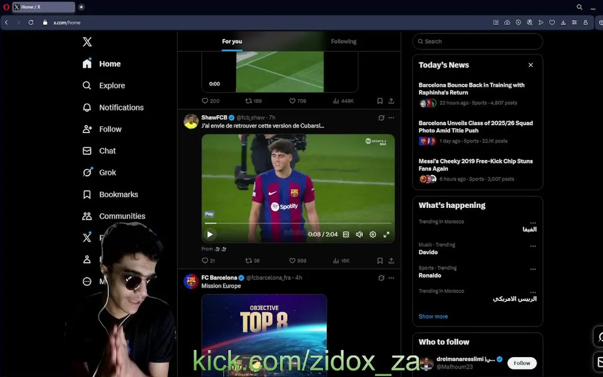
Task: Reply to post with 200 replies
Action: (211, 101)
